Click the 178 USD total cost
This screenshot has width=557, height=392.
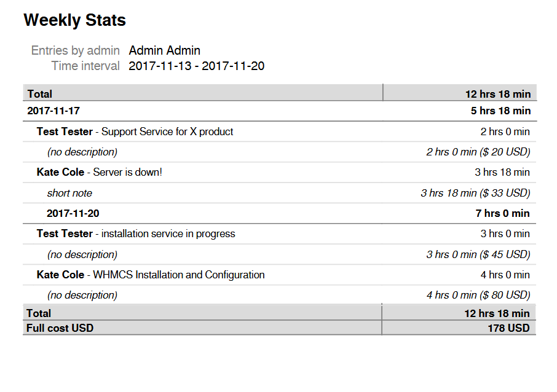[x=508, y=328]
